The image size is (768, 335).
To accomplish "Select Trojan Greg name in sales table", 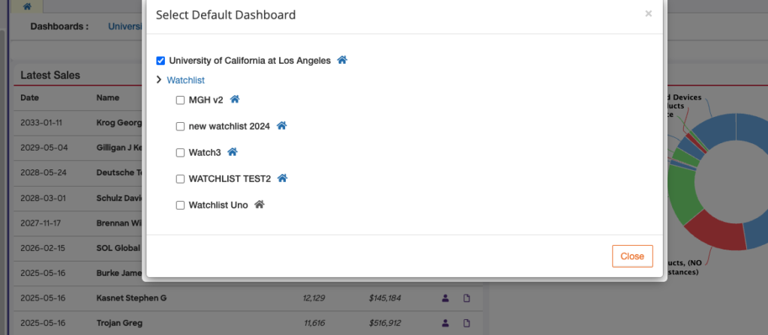I will 119,323.
